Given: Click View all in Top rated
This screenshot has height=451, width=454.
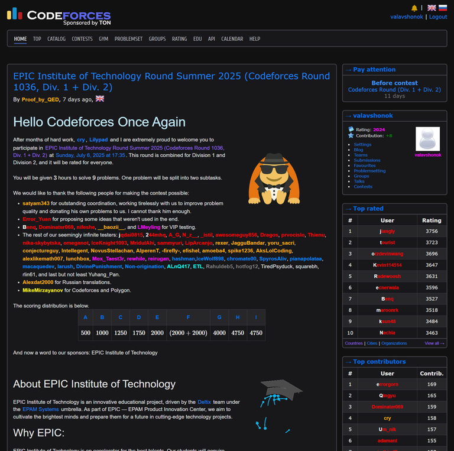Looking at the screenshot, I should click(434, 343).
